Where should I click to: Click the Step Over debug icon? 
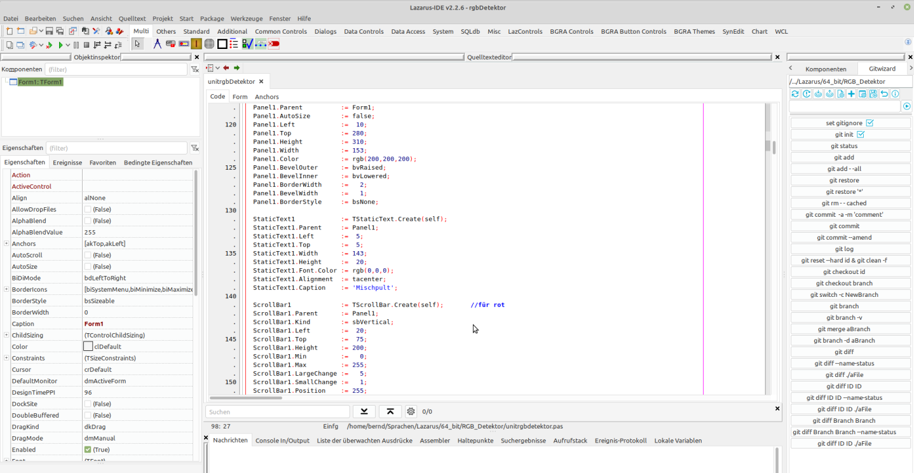click(x=107, y=45)
